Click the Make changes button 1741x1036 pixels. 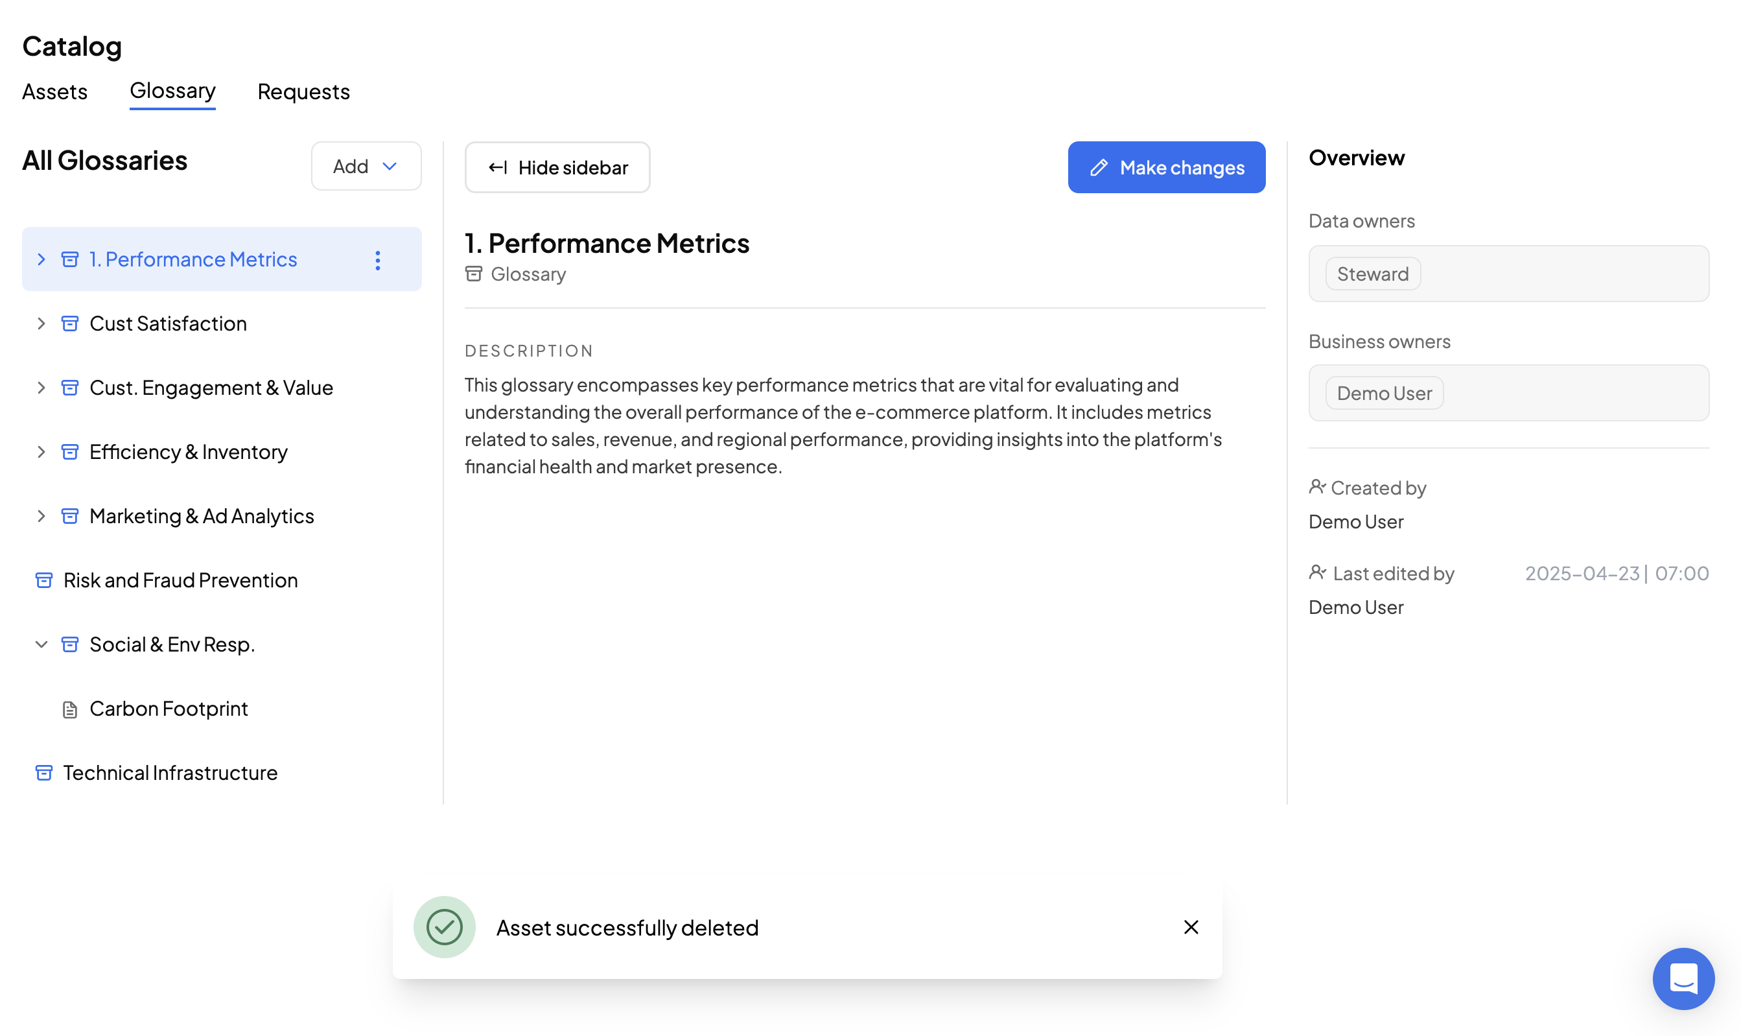coord(1166,167)
